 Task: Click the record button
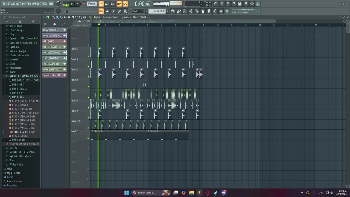pos(84,4)
